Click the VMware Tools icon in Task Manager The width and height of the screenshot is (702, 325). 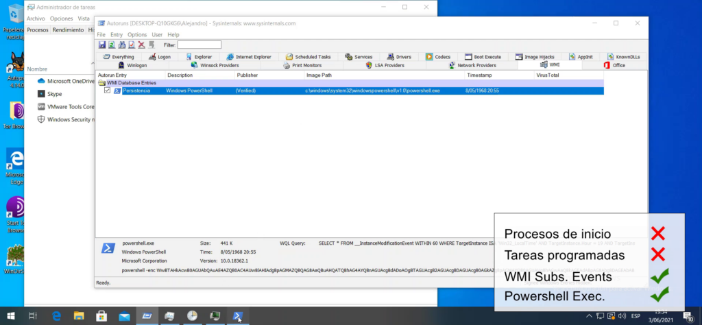tap(41, 107)
